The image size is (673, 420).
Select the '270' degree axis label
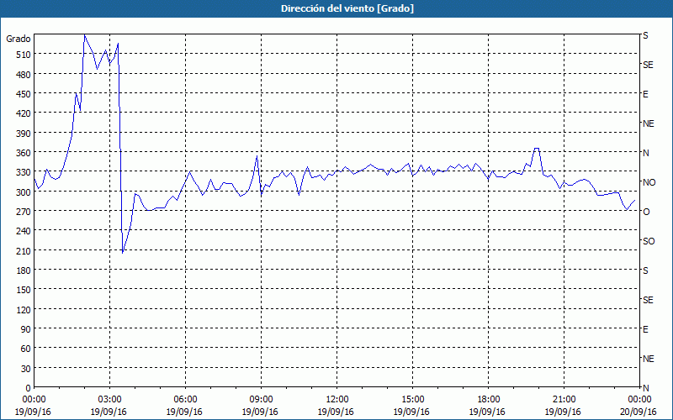(24, 212)
